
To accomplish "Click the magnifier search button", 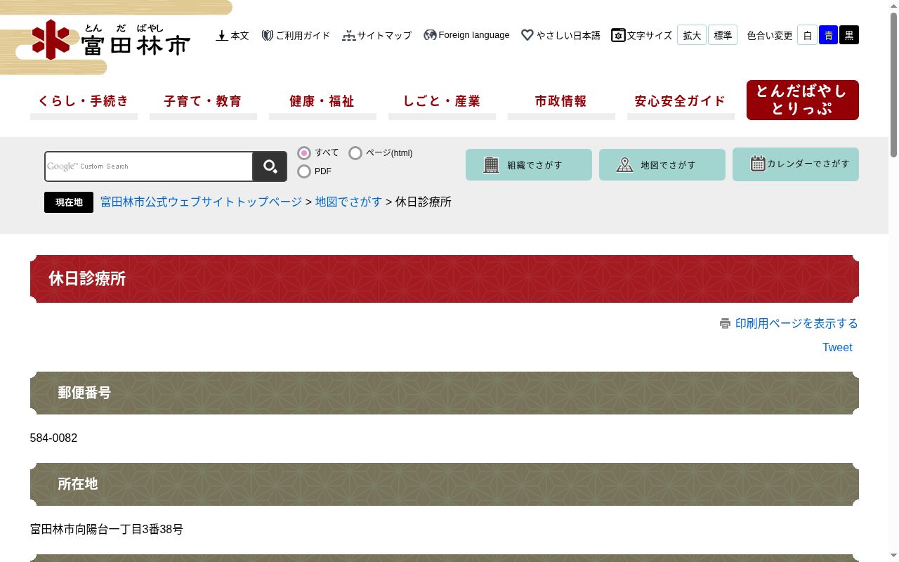I will click(270, 166).
